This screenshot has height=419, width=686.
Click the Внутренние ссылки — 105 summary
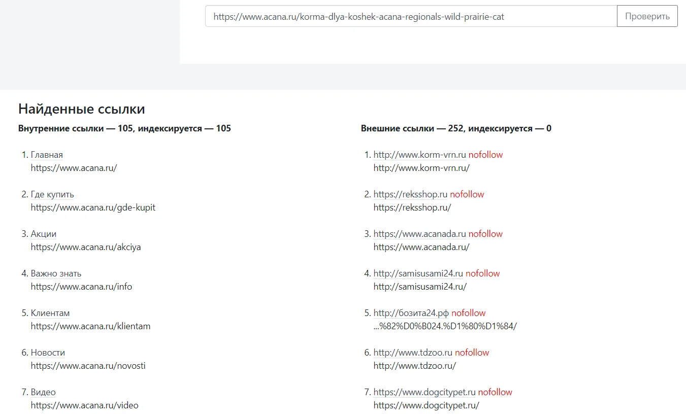pos(124,128)
